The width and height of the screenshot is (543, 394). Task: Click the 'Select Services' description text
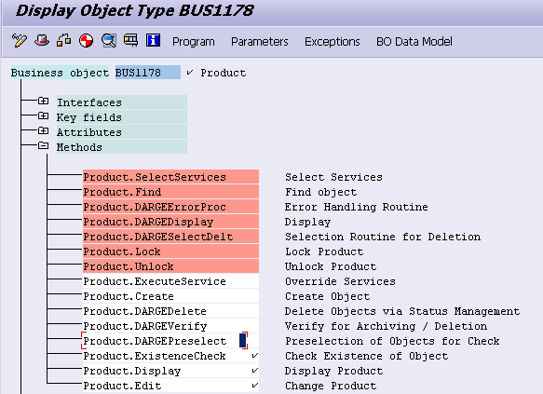333,177
